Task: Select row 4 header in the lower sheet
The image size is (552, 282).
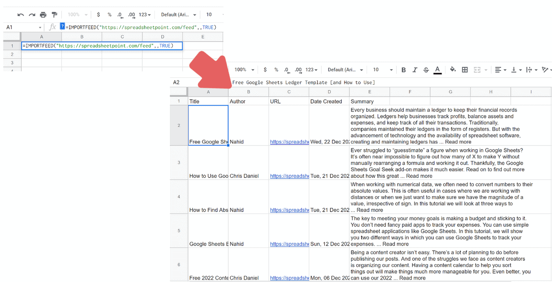Action: tap(179, 197)
